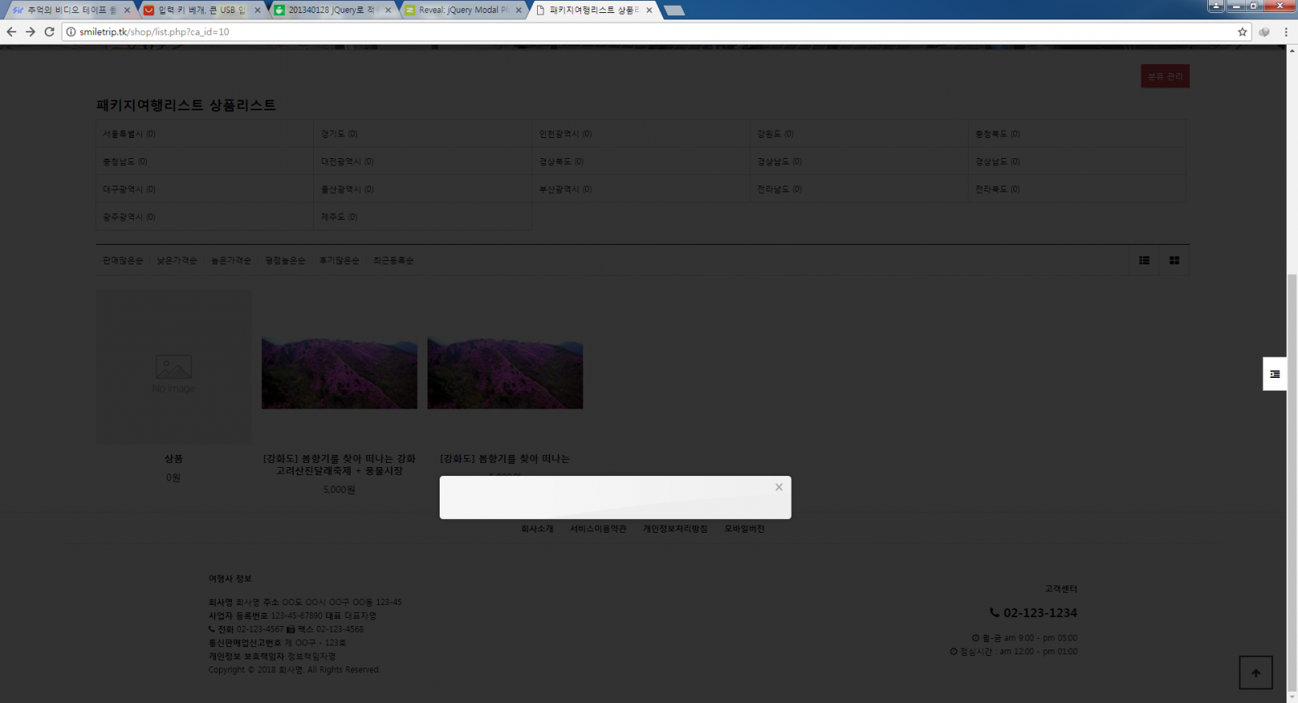Viewport: 1298px width, 703px height.
Task: Open 충청북도 (0) category
Action: click(x=998, y=134)
